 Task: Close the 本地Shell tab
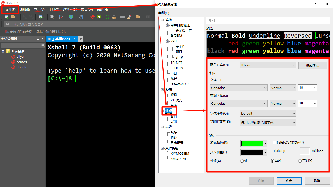point(75,39)
